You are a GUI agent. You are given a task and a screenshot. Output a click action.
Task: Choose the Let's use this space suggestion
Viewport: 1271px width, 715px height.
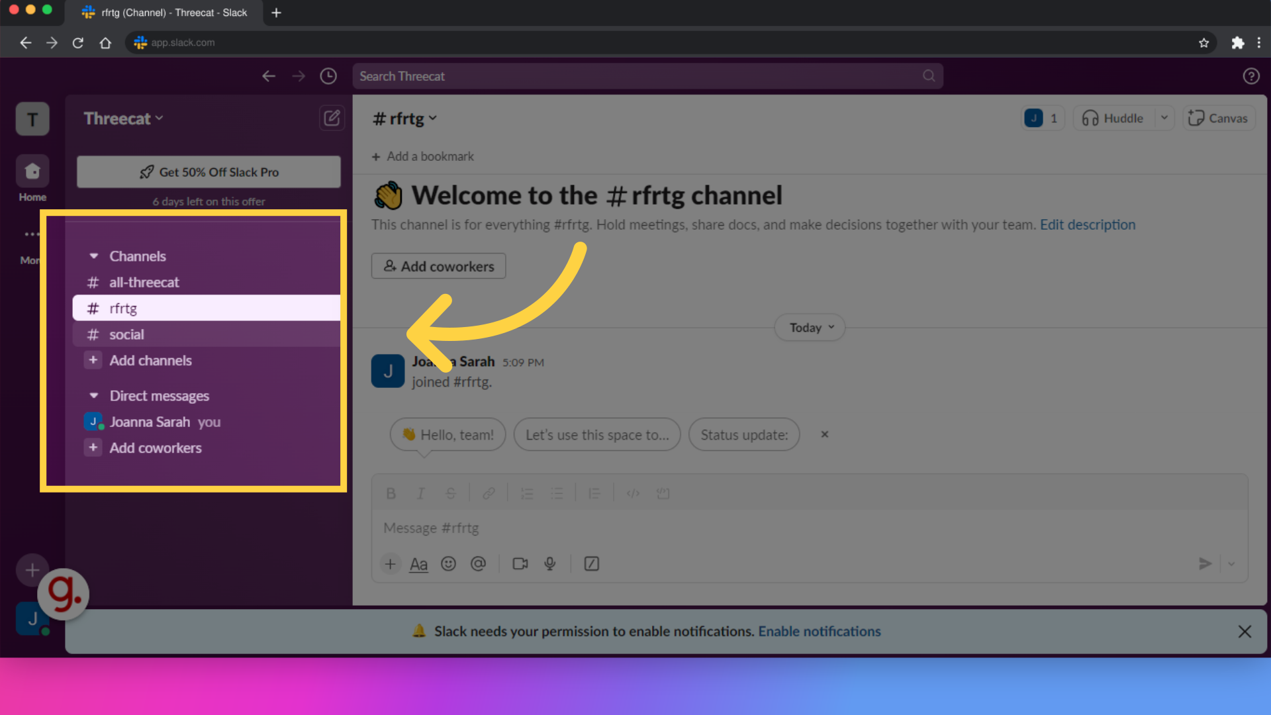coord(597,435)
